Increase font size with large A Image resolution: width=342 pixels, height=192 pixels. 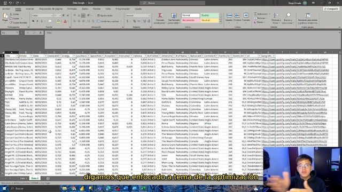(x=63, y=15)
